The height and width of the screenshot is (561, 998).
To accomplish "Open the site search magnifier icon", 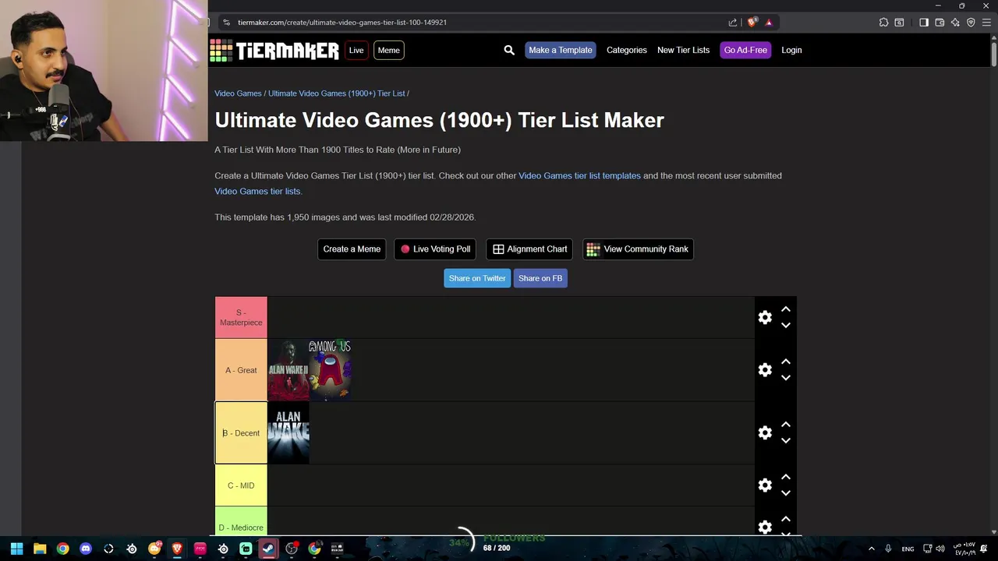I will click(x=509, y=50).
